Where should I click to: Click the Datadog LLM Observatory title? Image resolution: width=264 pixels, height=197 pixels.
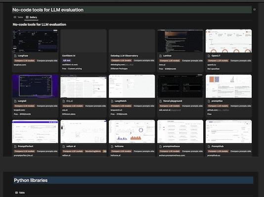click(x=124, y=56)
